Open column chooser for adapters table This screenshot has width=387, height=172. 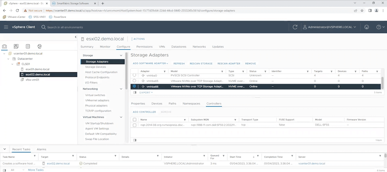135,92
